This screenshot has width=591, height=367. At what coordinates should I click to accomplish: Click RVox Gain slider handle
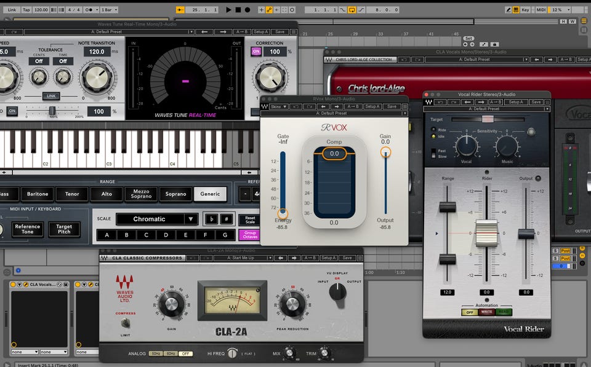385,152
